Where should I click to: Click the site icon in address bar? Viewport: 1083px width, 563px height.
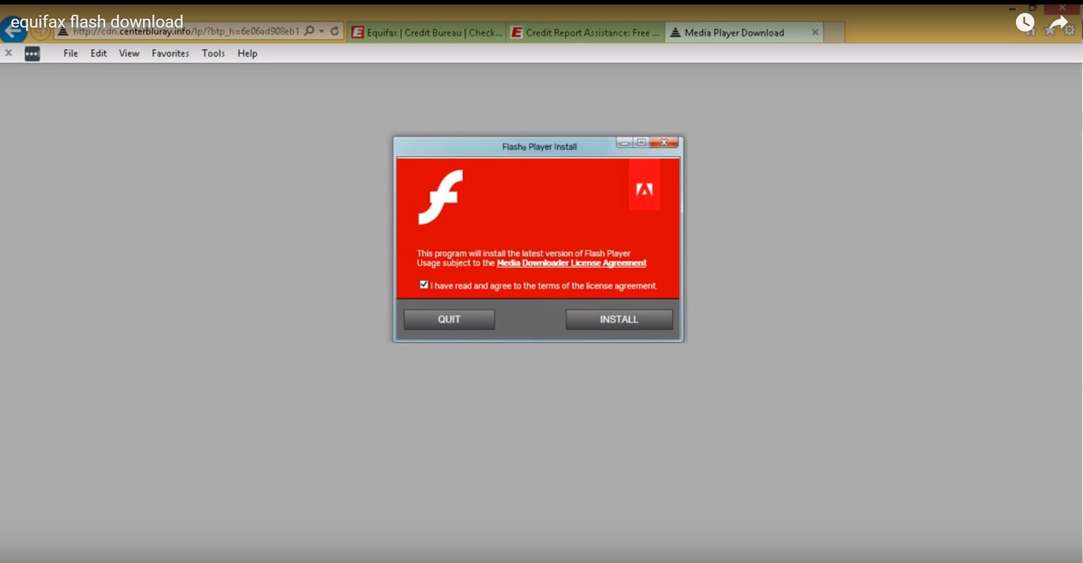tap(63, 32)
